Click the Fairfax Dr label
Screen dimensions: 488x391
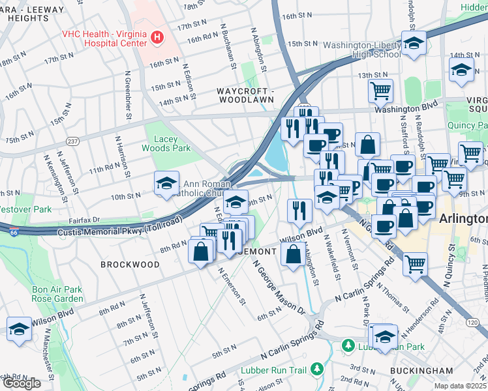[x=84, y=220]
